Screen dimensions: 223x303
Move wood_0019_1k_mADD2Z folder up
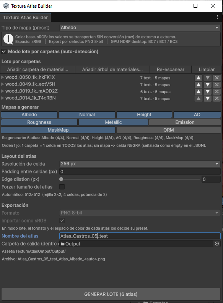[x=199, y=92]
